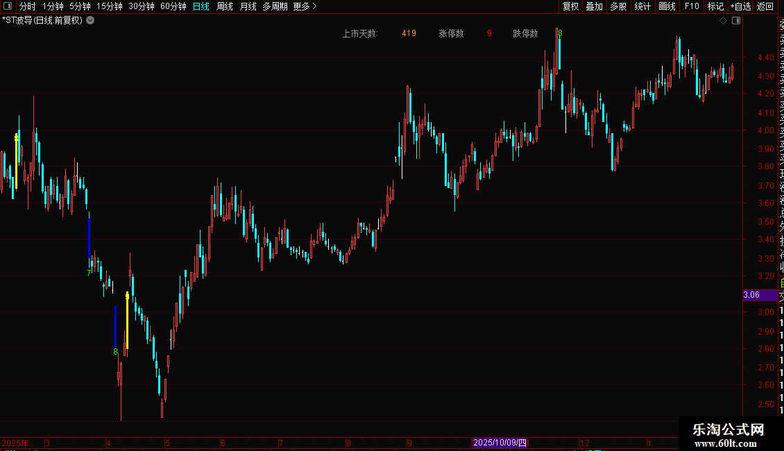The height and width of the screenshot is (451, 784).
Task: Click the 跌停数 label
Action: [x=525, y=33]
